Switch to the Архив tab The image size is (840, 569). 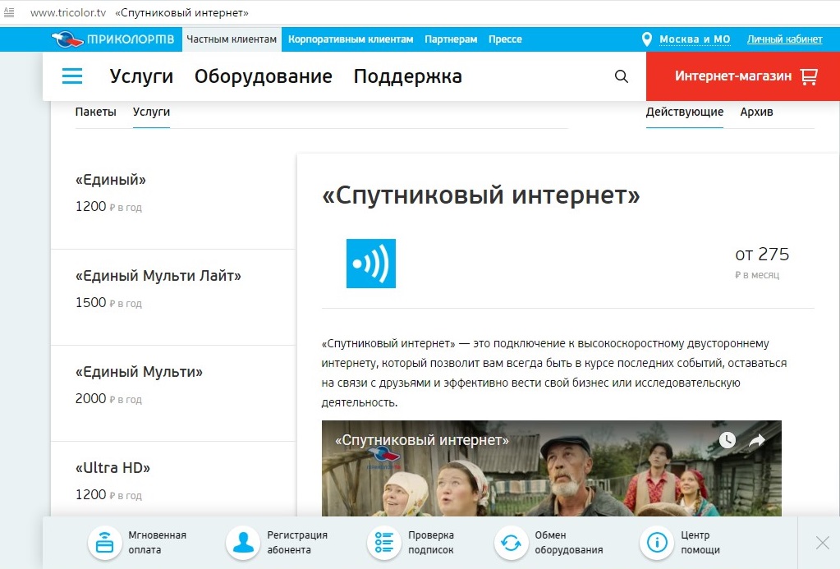[756, 112]
